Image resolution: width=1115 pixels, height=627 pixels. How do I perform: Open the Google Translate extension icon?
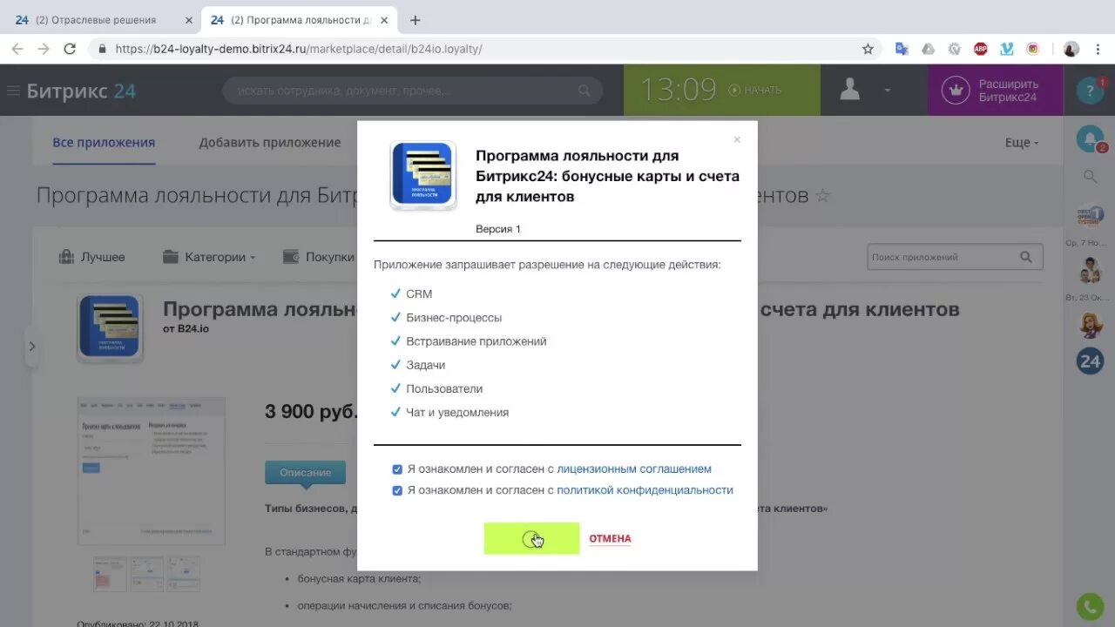tap(902, 50)
